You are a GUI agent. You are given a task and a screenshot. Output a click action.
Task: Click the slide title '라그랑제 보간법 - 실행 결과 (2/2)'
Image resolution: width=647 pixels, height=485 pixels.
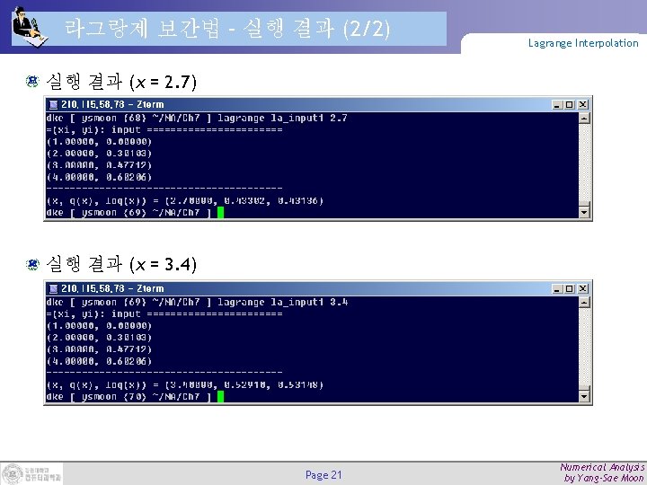click(227, 29)
